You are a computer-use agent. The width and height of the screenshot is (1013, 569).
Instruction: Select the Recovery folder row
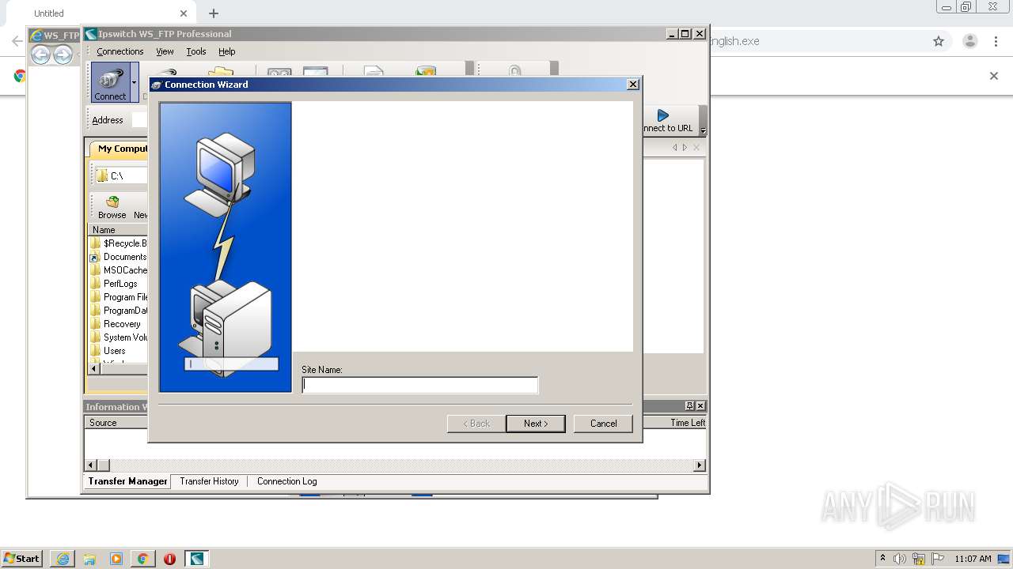point(118,324)
